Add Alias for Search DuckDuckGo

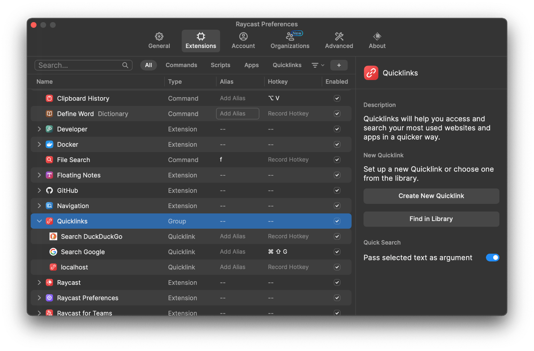233,236
